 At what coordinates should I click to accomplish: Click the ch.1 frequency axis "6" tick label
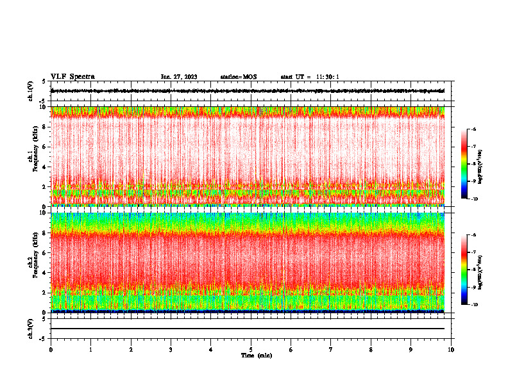[45, 147]
